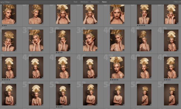The image size is (181, 109).
Task: Click the develop badge on photo 45
Action: (69, 77)
